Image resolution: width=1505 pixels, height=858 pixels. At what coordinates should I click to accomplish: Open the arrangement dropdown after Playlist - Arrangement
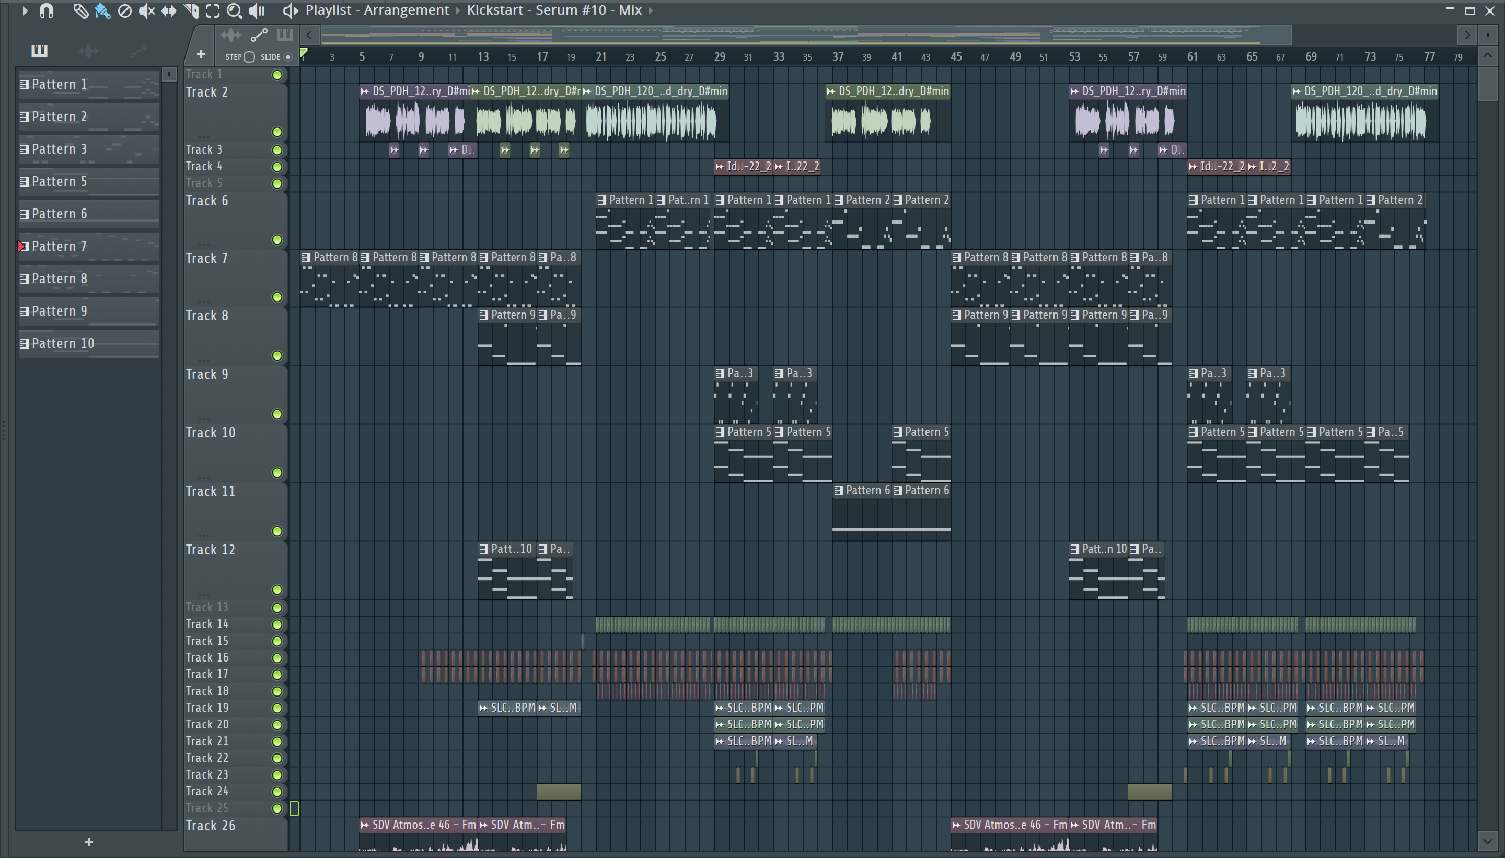457,10
